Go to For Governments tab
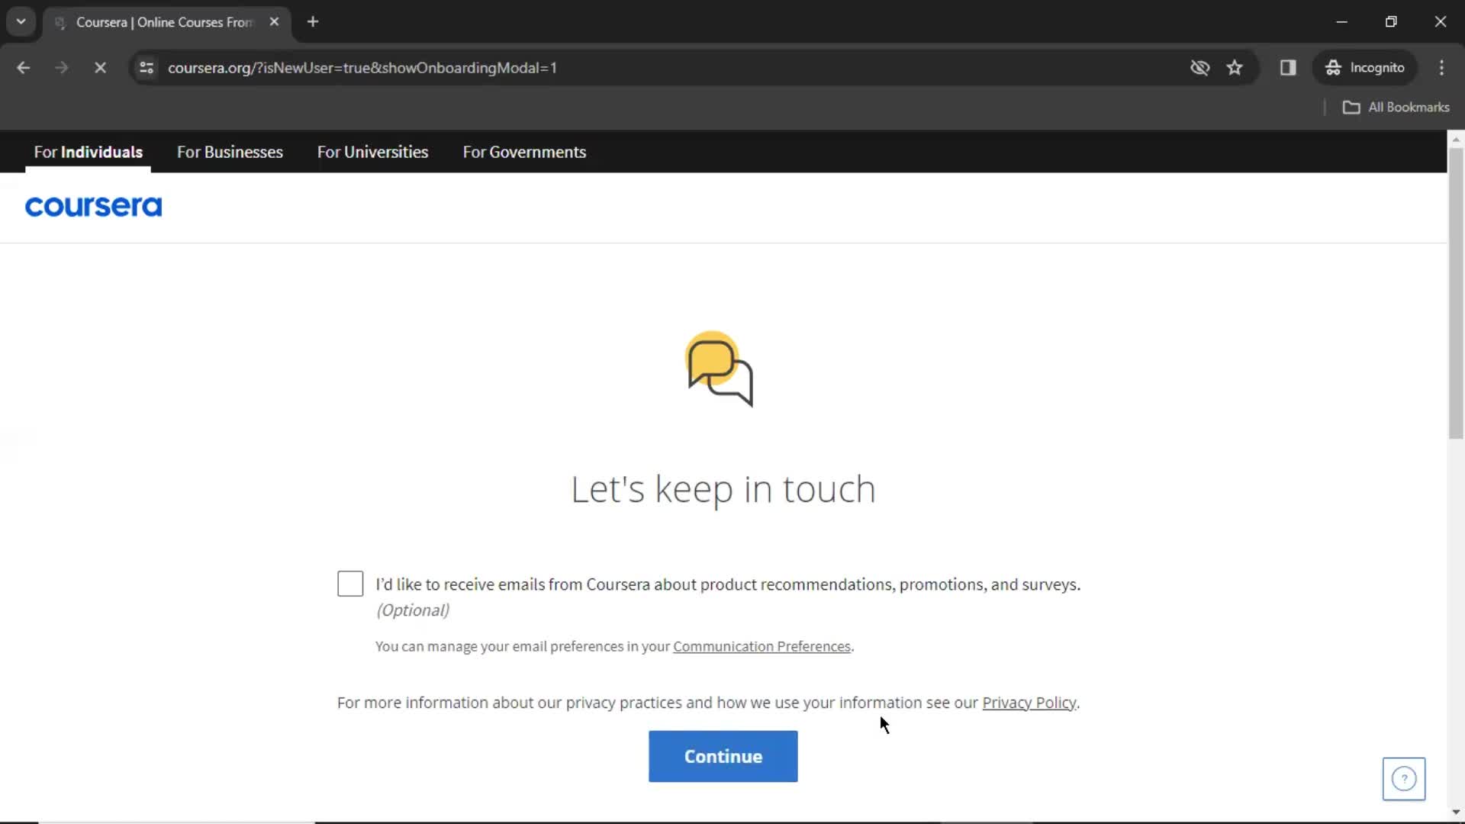 [x=524, y=152]
